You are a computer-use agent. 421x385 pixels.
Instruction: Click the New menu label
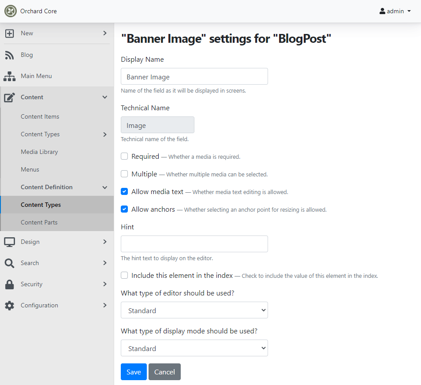coord(27,33)
